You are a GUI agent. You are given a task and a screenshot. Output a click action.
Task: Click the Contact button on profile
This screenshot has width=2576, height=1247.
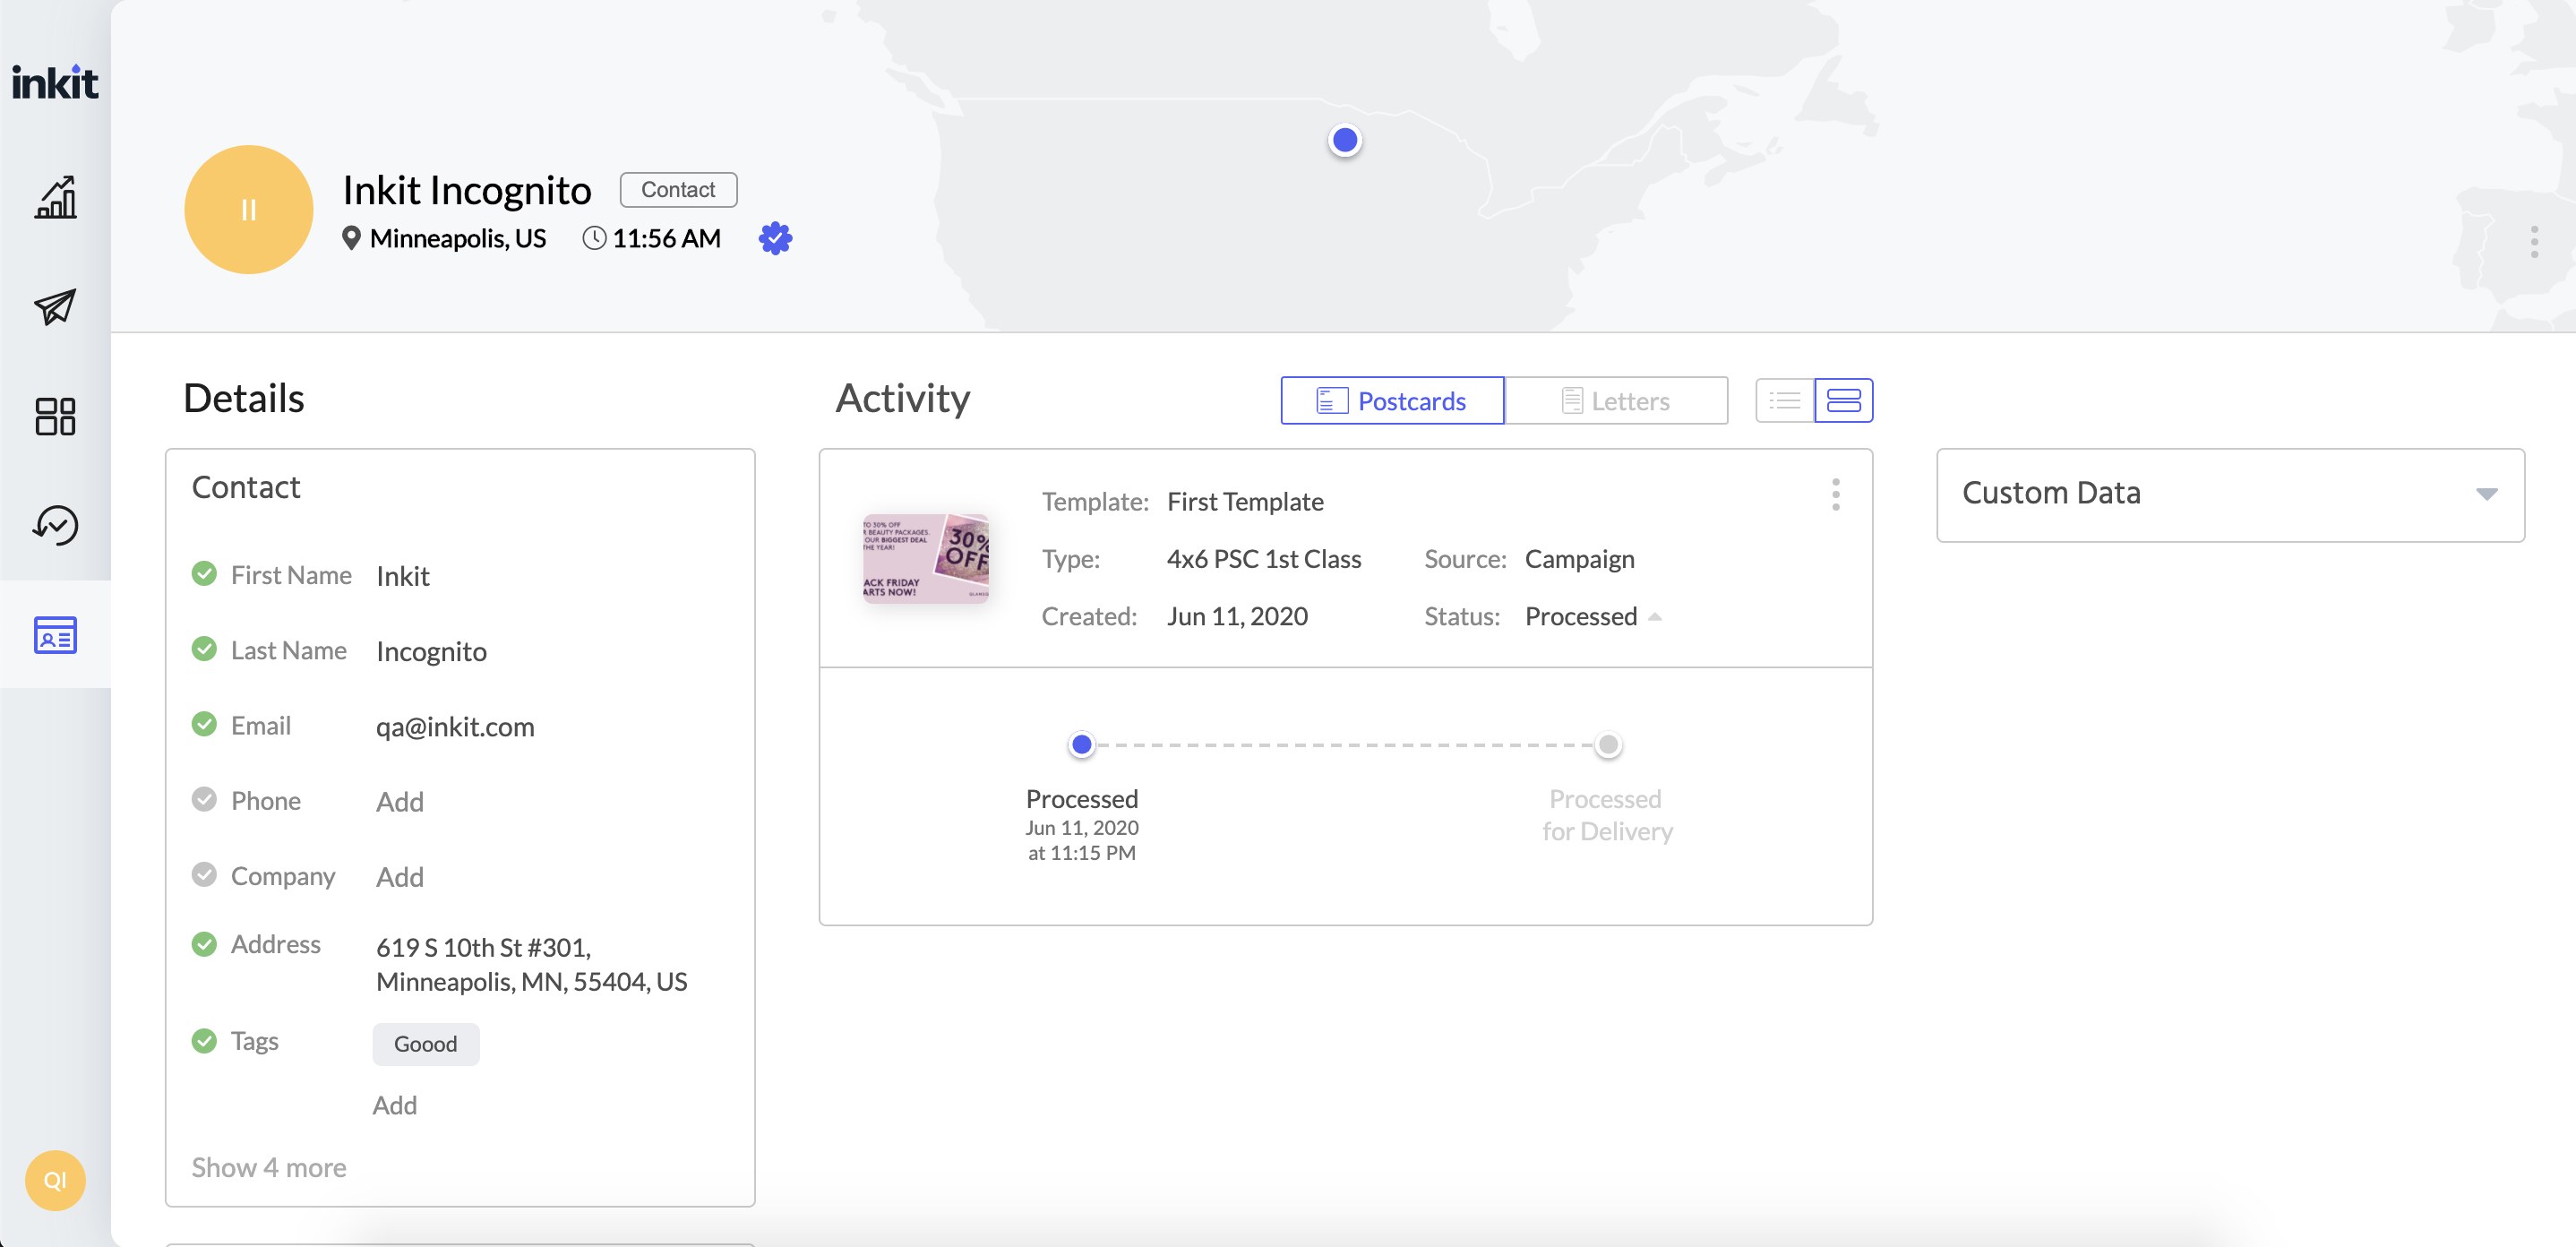(679, 187)
